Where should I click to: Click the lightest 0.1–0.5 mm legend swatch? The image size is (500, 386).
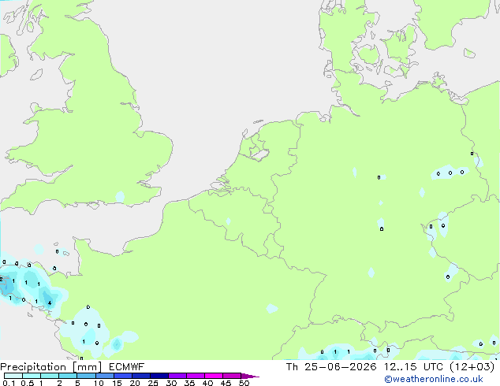click(x=13, y=376)
